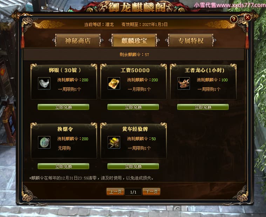The image size is (266, 217).
Task: Redeem 工资50000 with 立即兑换
Action: click(133, 107)
